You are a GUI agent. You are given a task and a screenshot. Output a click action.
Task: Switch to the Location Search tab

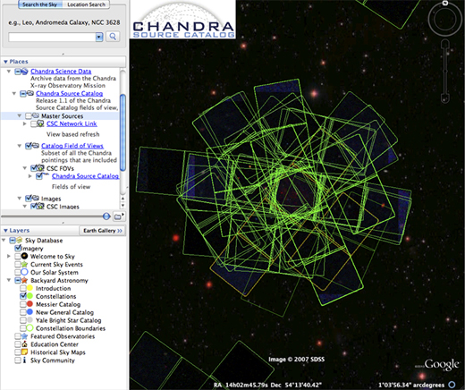click(86, 4)
